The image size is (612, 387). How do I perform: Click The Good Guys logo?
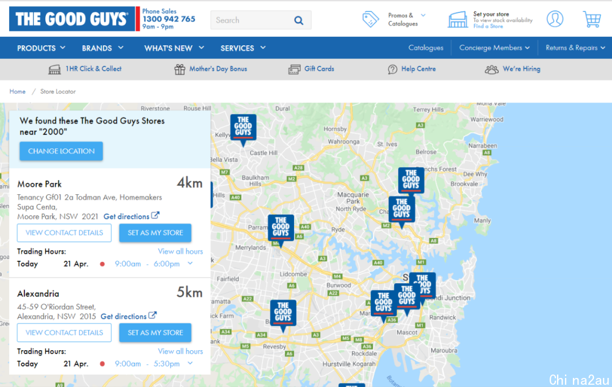(74, 19)
